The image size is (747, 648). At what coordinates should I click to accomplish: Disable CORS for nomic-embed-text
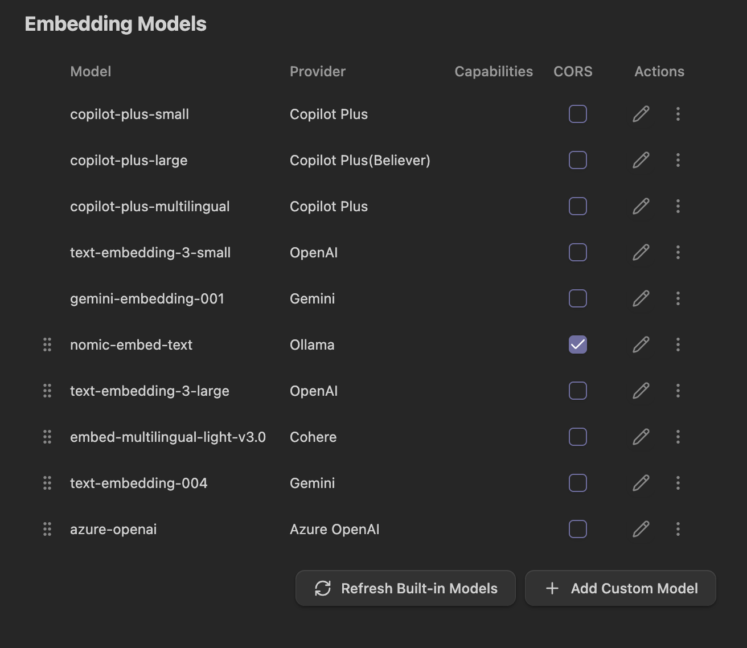click(x=577, y=344)
